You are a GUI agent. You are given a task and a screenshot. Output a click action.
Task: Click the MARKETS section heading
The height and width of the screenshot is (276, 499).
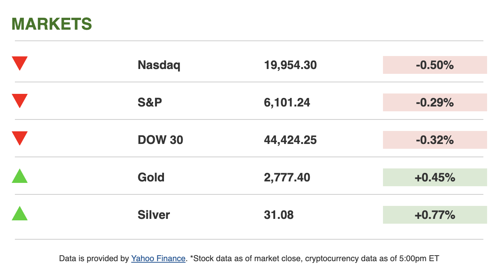(x=52, y=24)
